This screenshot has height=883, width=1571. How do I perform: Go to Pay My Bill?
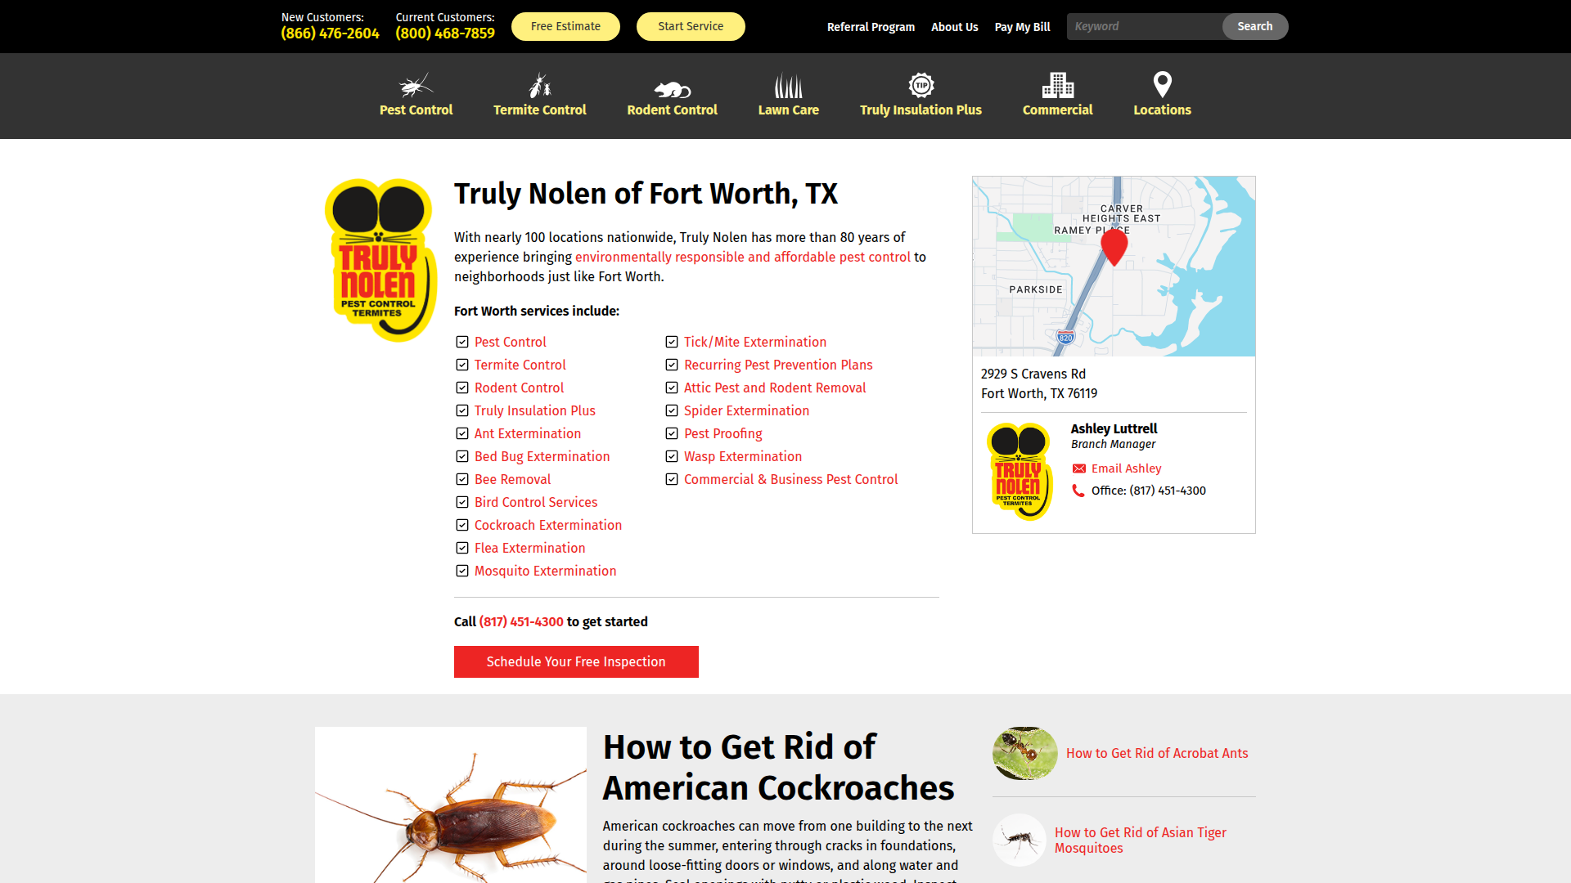click(1022, 27)
